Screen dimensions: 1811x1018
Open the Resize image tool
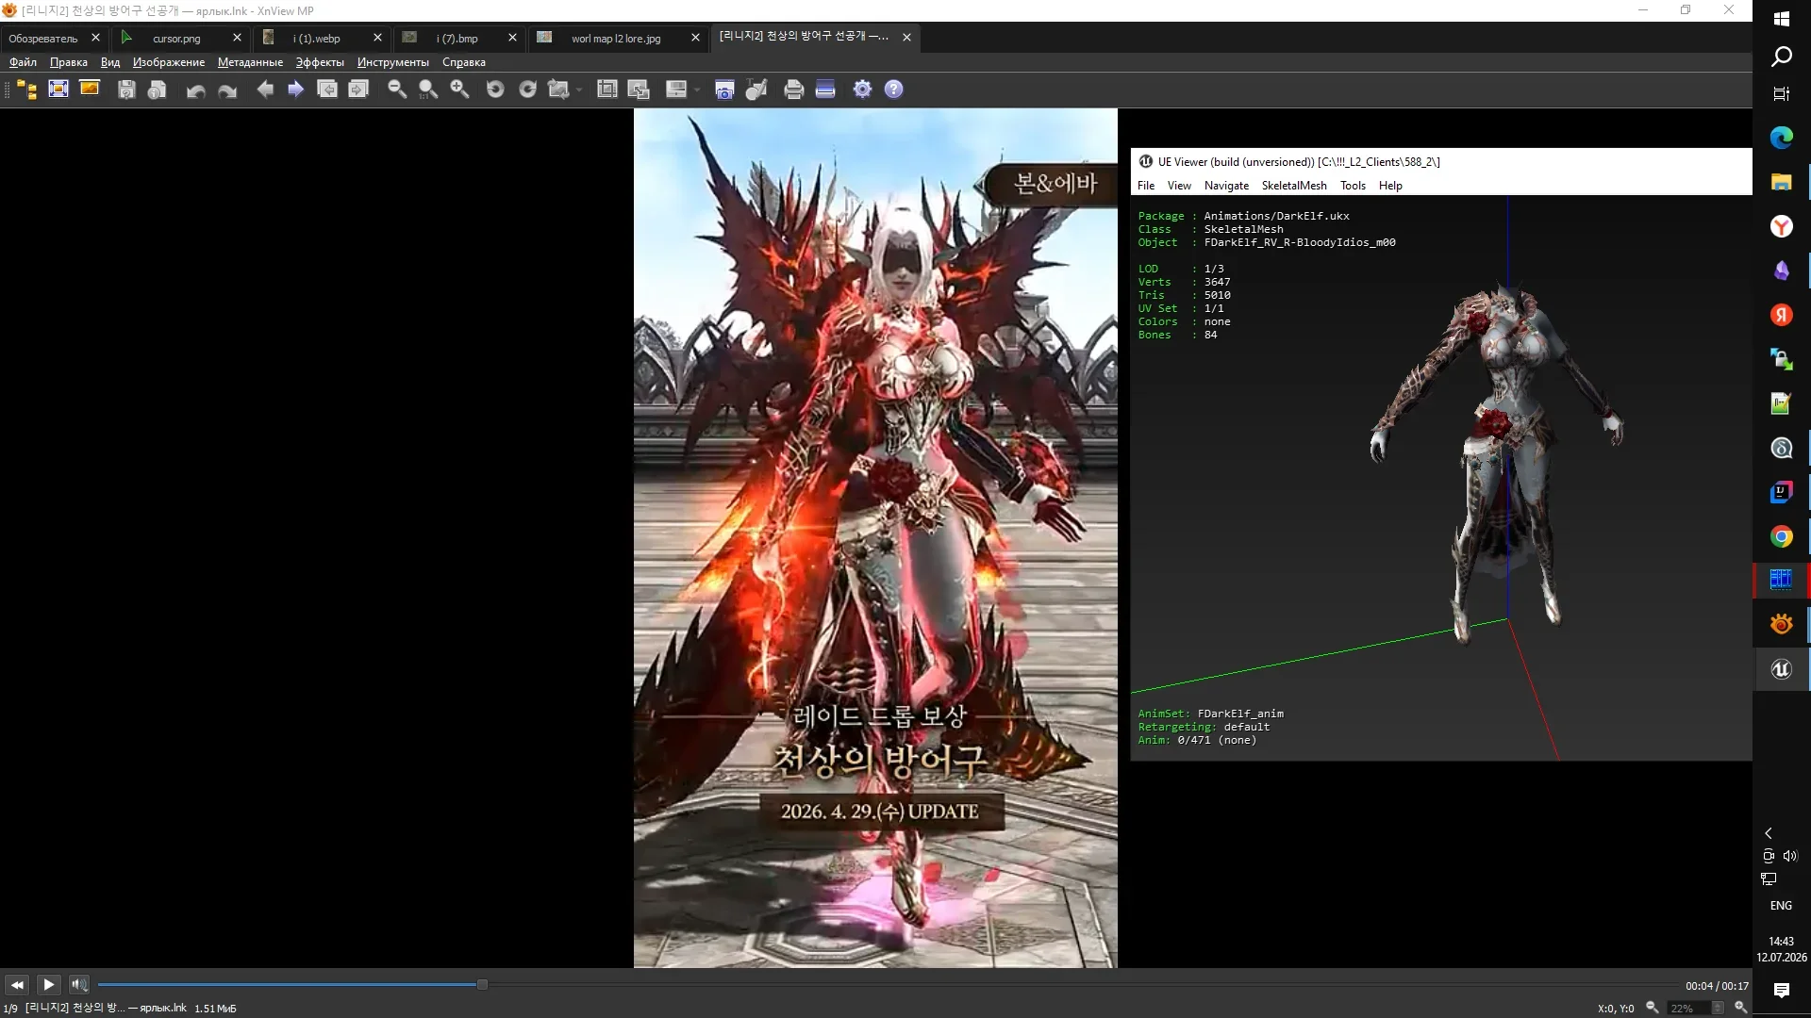pyautogui.click(x=639, y=90)
